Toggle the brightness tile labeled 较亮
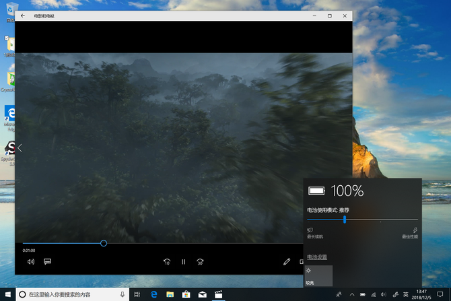451x301 pixels. coord(318,275)
